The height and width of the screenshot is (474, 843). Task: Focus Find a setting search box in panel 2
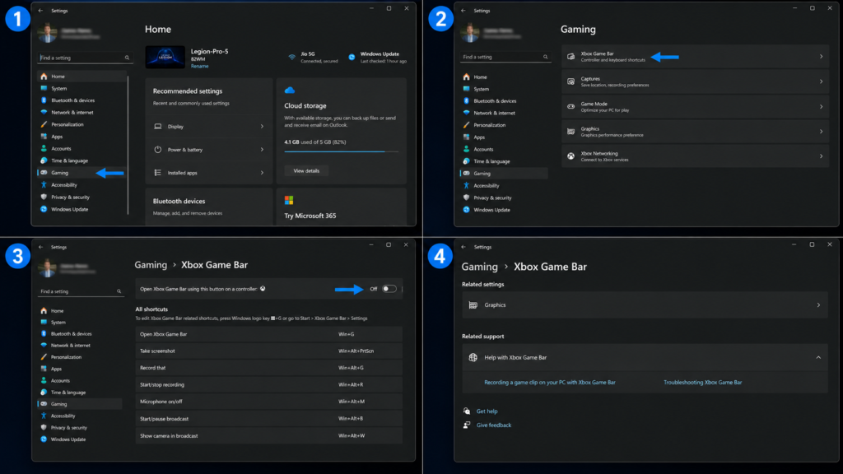[x=505, y=57]
